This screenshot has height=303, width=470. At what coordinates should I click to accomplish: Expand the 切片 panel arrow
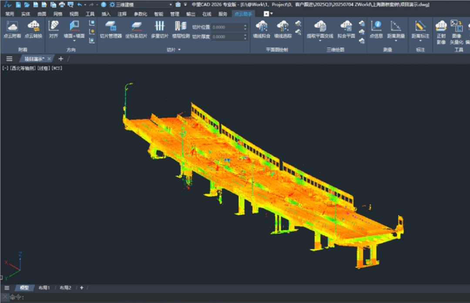[x=179, y=50]
